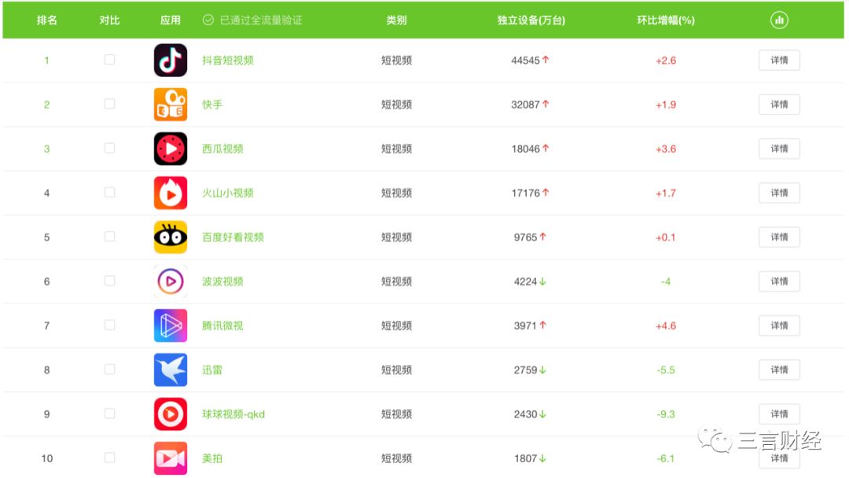Click the device count 3971
The image size is (849, 478).
click(525, 326)
